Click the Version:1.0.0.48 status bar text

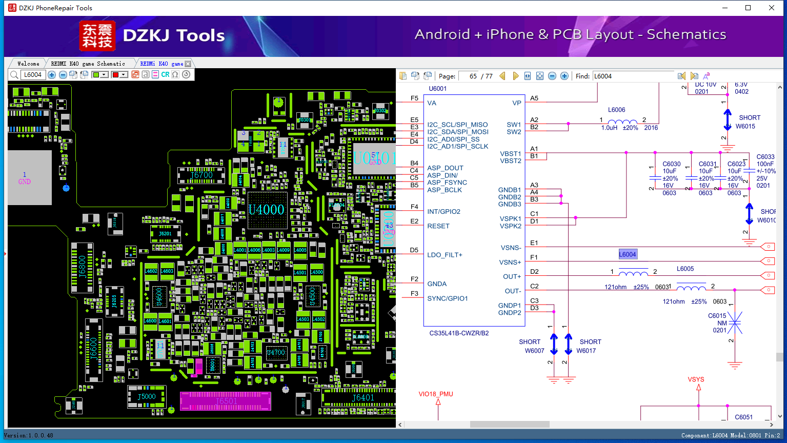[x=29, y=436]
